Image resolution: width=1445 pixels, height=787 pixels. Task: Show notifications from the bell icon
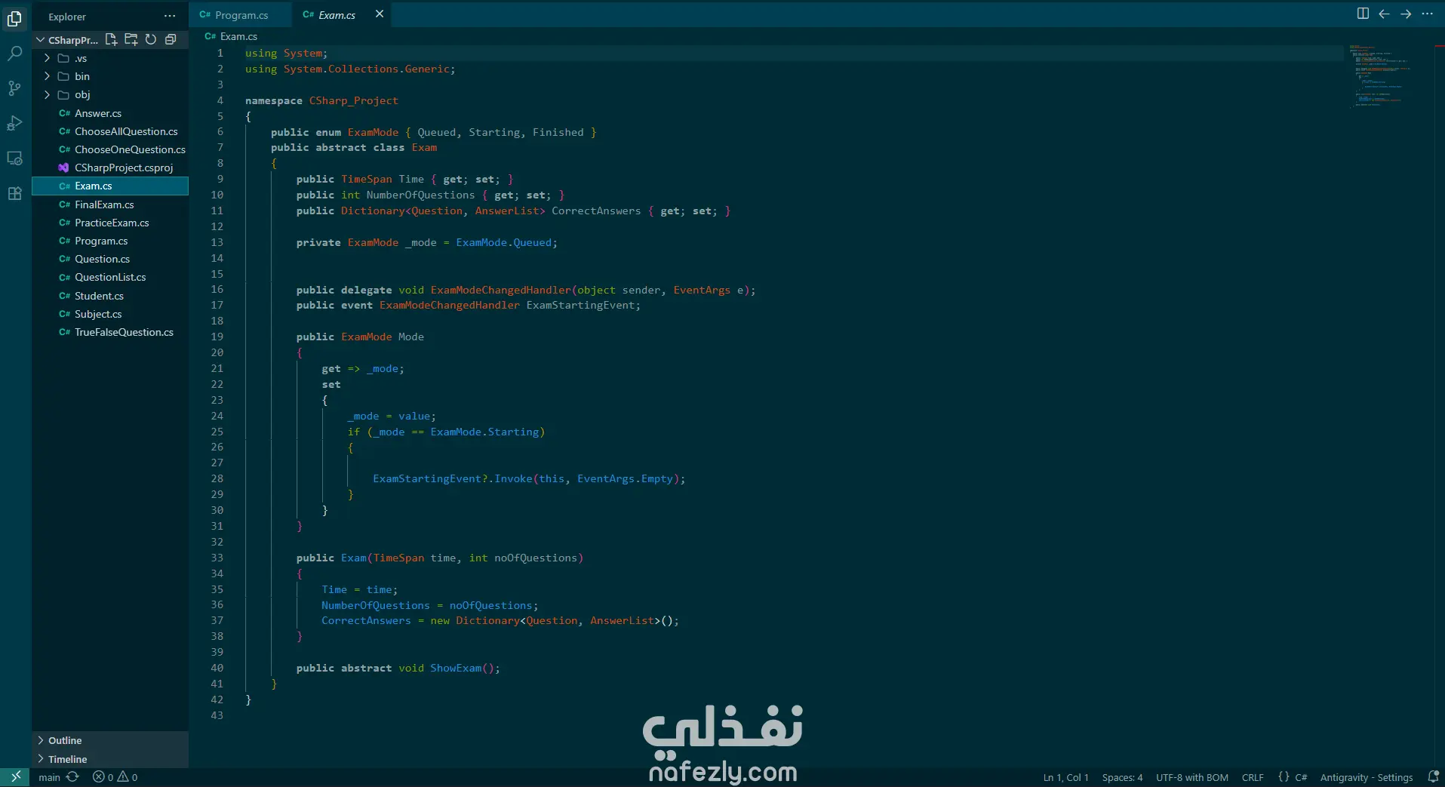pos(1433,777)
